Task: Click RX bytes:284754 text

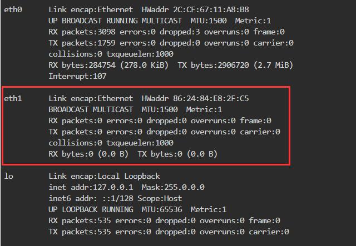Action: point(82,65)
